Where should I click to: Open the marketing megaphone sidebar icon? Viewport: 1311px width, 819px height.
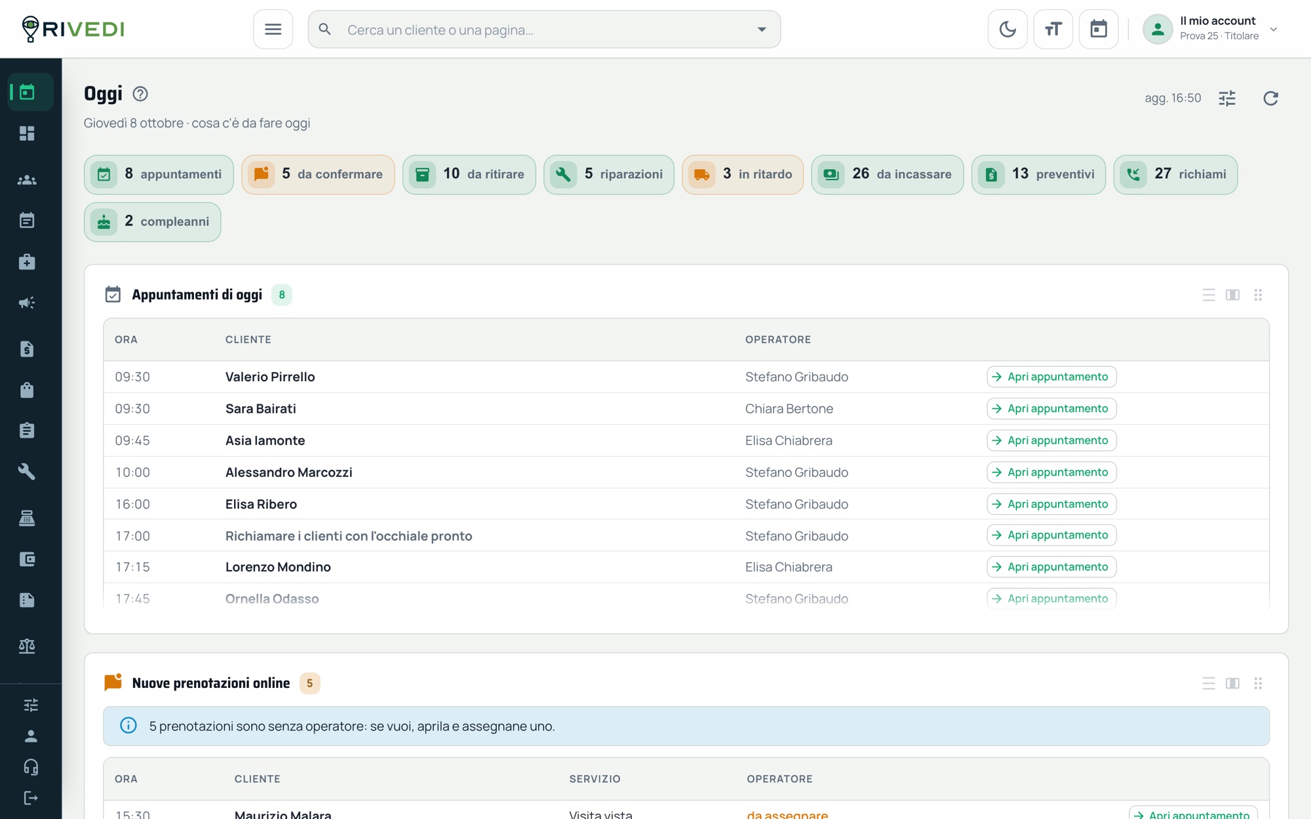coord(27,303)
